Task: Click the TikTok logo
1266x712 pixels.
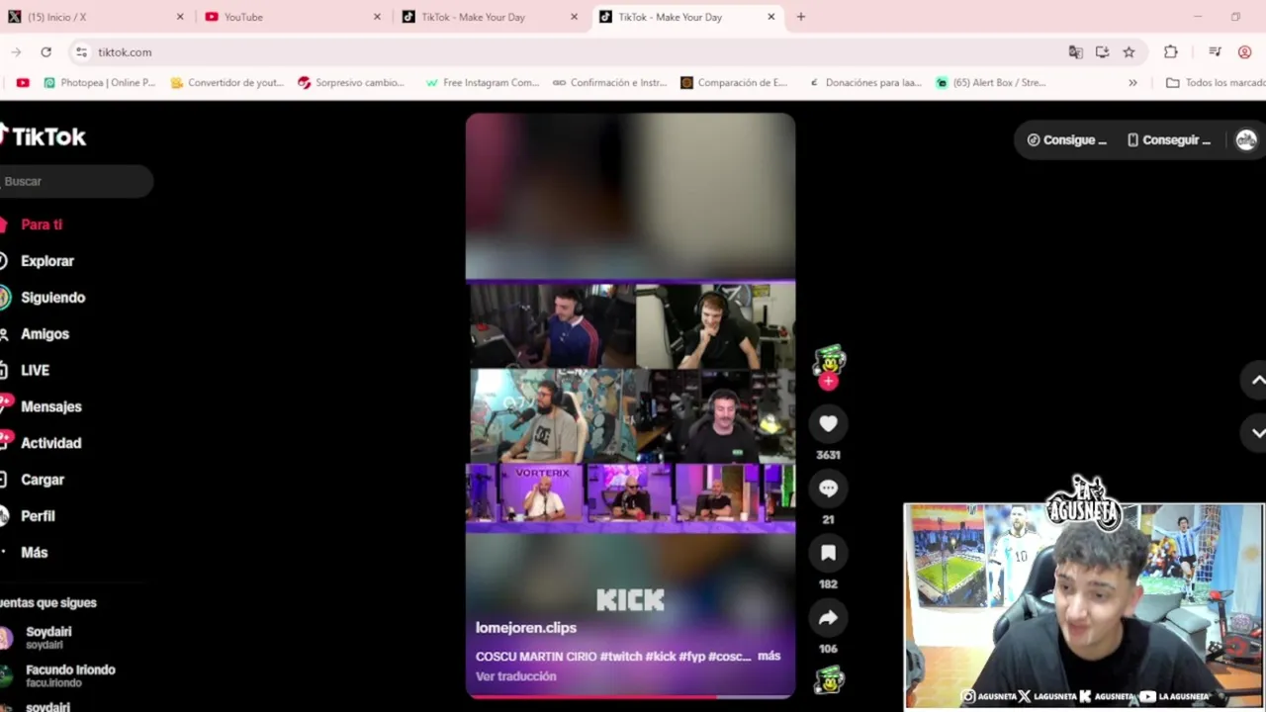Action: click(x=43, y=136)
